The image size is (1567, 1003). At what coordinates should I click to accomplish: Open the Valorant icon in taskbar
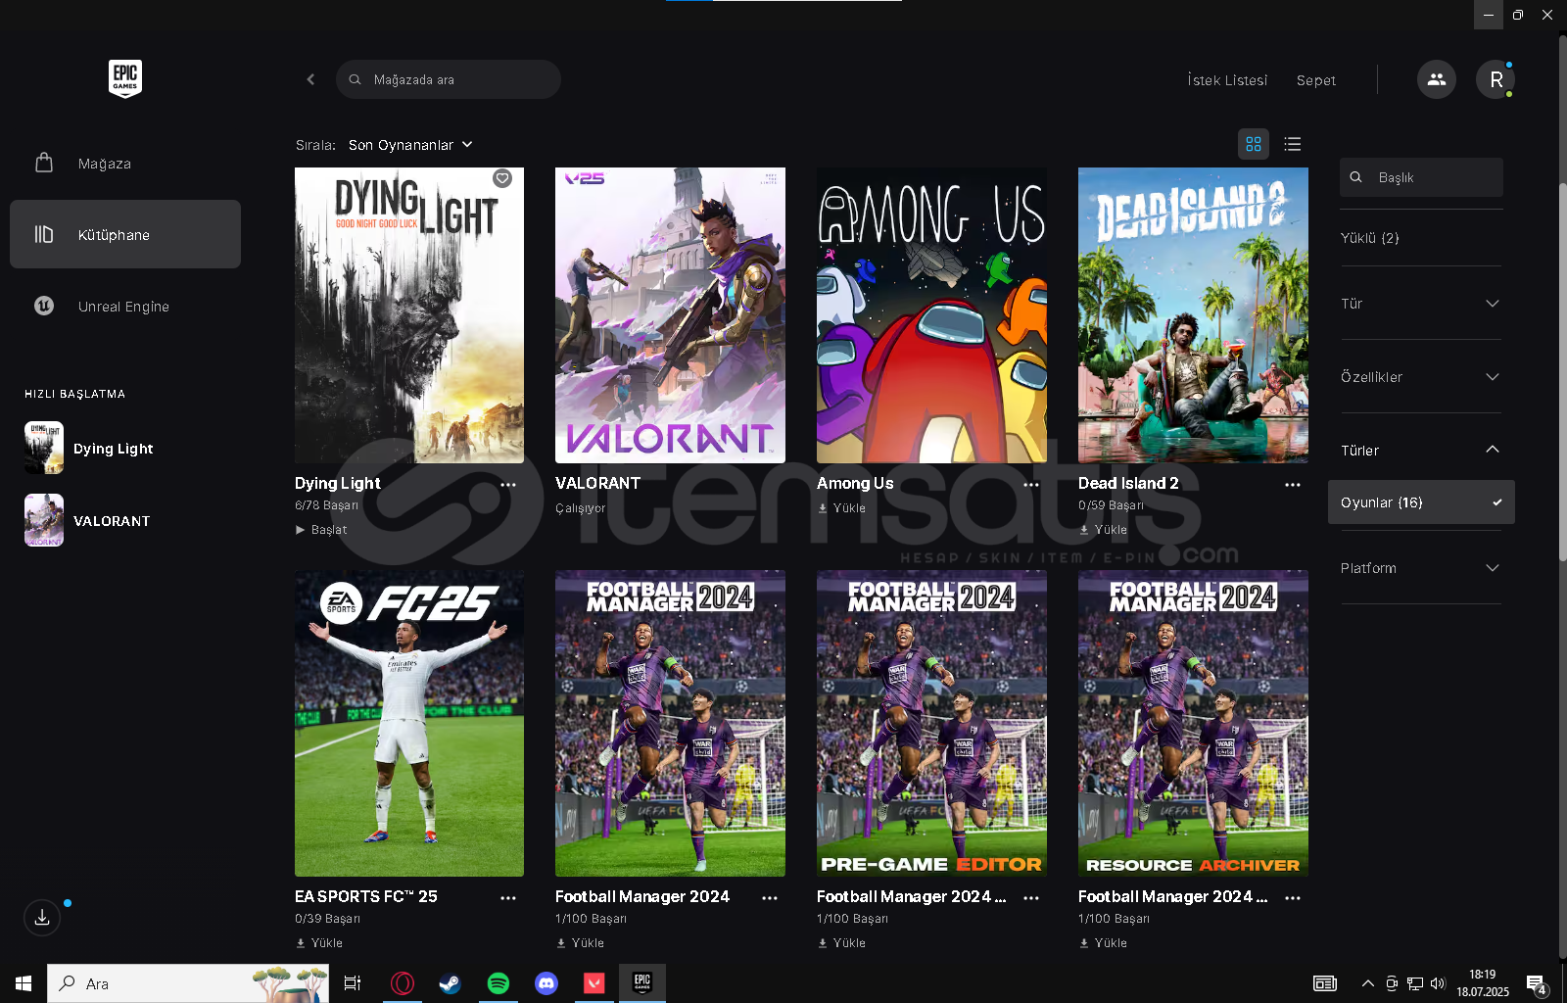(594, 983)
